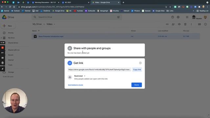Pause the screen recording
The height and width of the screenshot is (118, 210).
click(3, 58)
